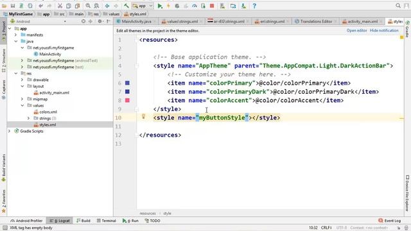Screen dimensions: 411x231
Task: Navigate back with the blue arrow
Action: pos(107,6)
